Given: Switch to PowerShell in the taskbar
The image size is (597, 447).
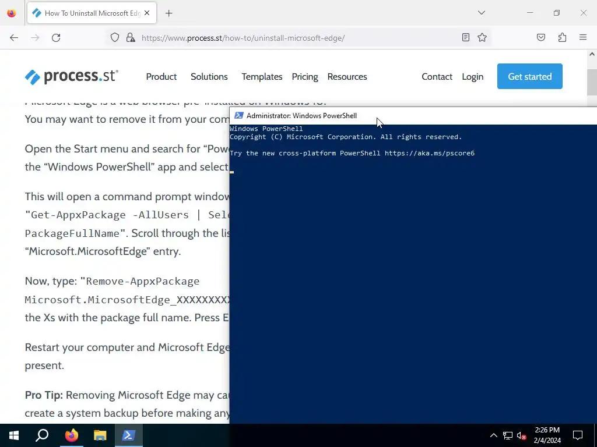Looking at the screenshot, I should tap(128, 435).
